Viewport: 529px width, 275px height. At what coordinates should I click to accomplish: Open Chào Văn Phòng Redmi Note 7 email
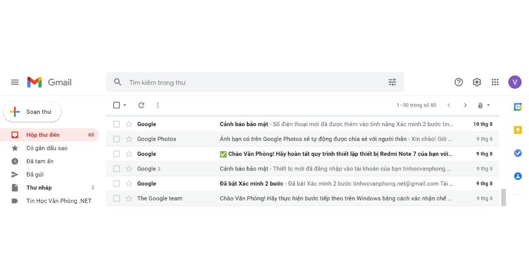click(302, 154)
